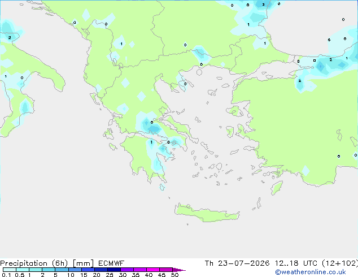
Task: Select the 'Th 23-07-2026' date text
Action: [x=237, y=263]
